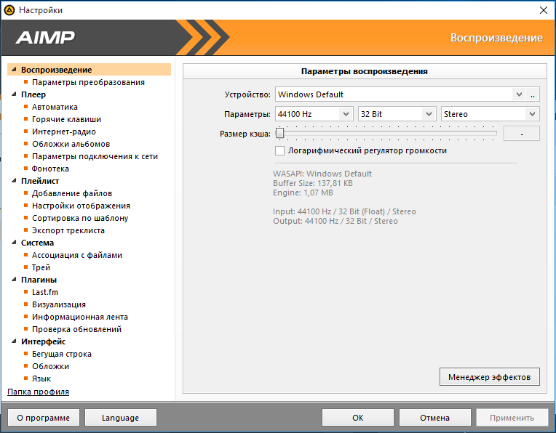Open the Горячие клавиши settings page

66,119
